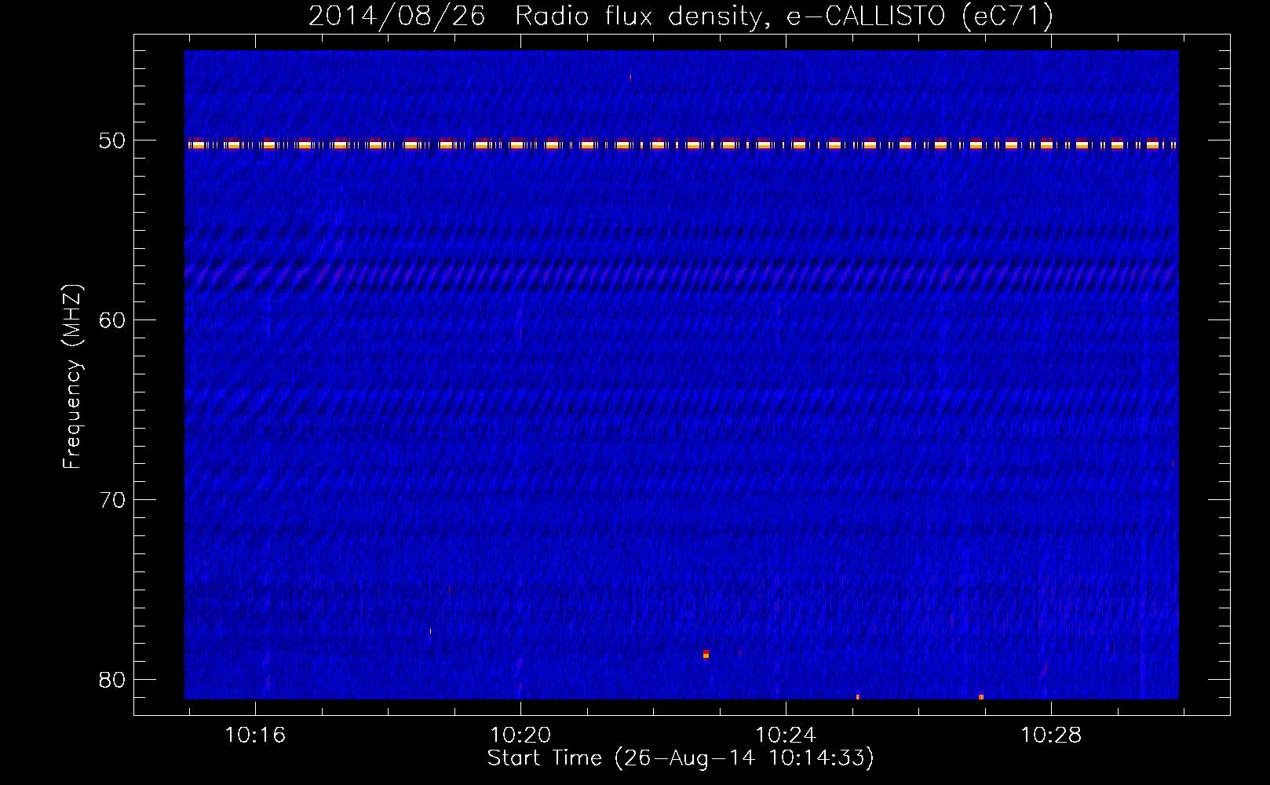
Task: Click the 10:28 time tick label
Action: pos(1051,736)
